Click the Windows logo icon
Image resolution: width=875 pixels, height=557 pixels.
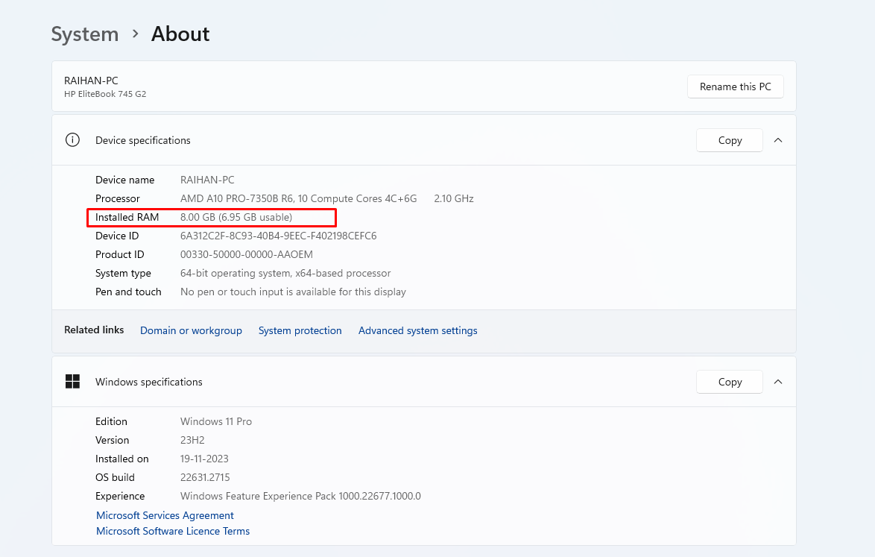72,382
